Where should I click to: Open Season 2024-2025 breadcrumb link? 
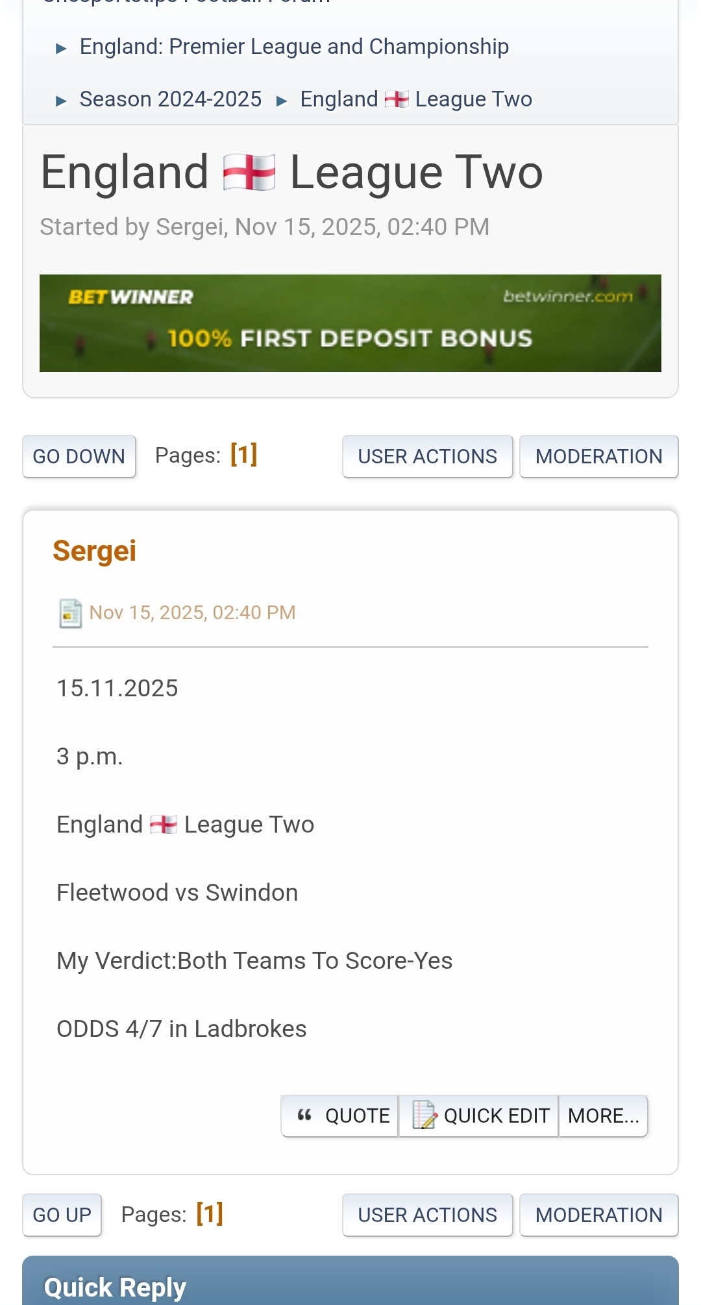pos(171,99)
